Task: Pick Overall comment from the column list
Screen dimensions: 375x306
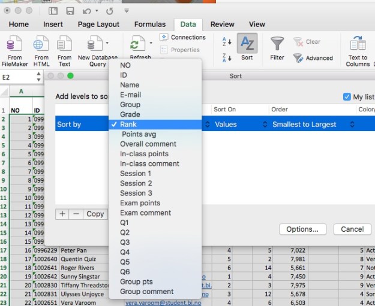Action: coord(148,144)
